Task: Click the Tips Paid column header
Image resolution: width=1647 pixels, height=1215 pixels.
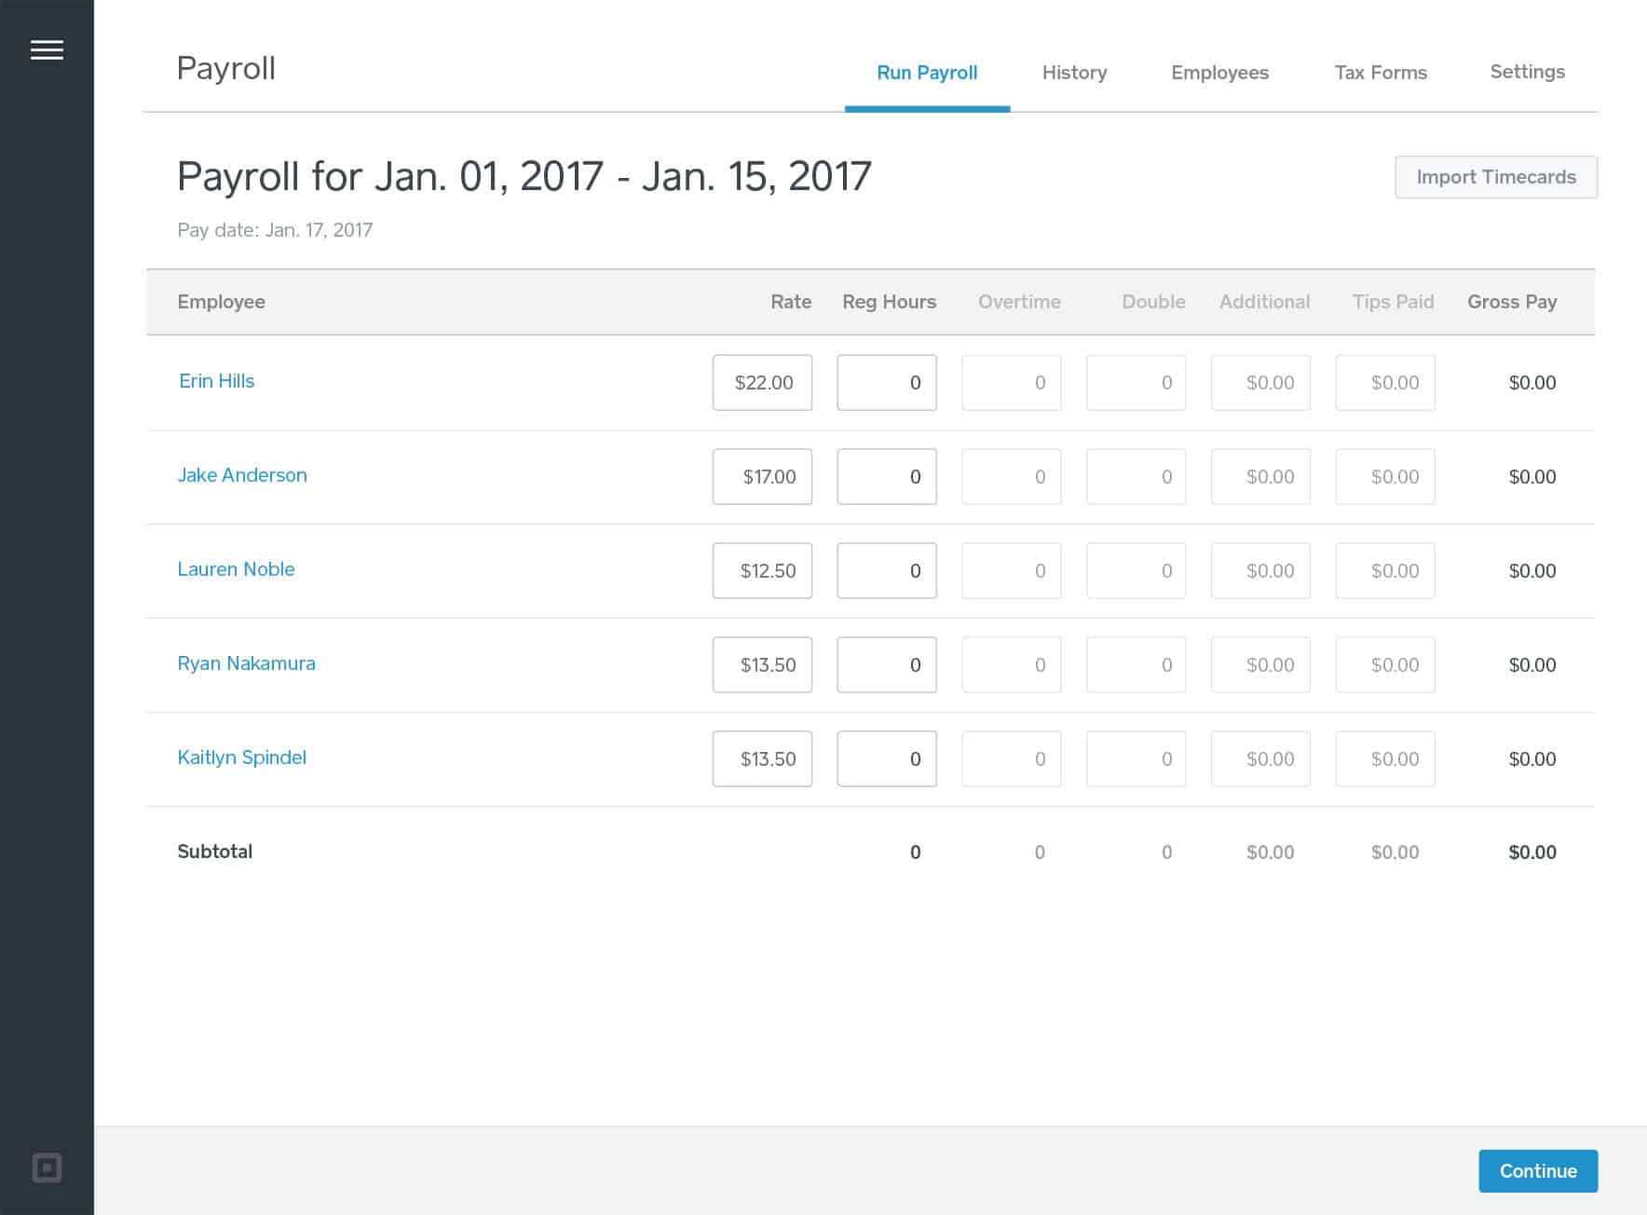Action: point(1393,302)
